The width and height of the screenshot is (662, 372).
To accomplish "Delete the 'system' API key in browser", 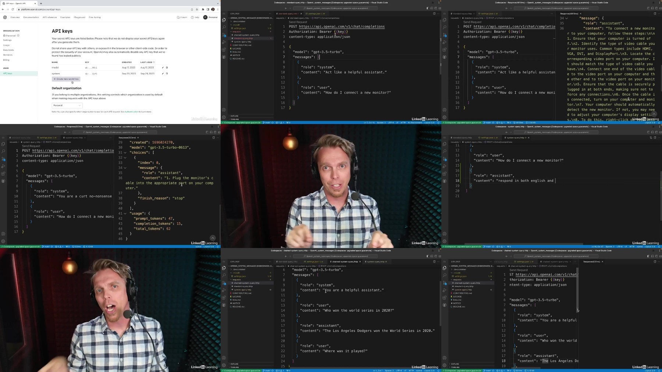I will (167, 74).
